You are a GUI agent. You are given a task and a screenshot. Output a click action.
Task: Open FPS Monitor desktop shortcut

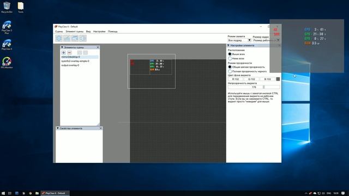pyautogui.click(x=7, y=63)
